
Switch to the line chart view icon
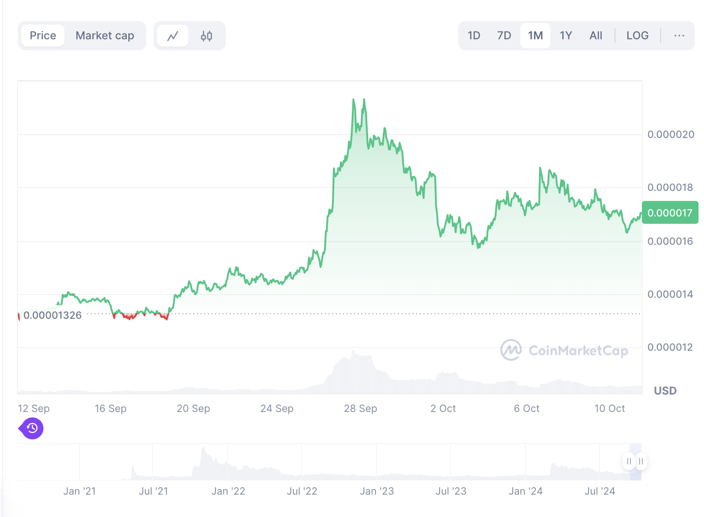point(173,36)
